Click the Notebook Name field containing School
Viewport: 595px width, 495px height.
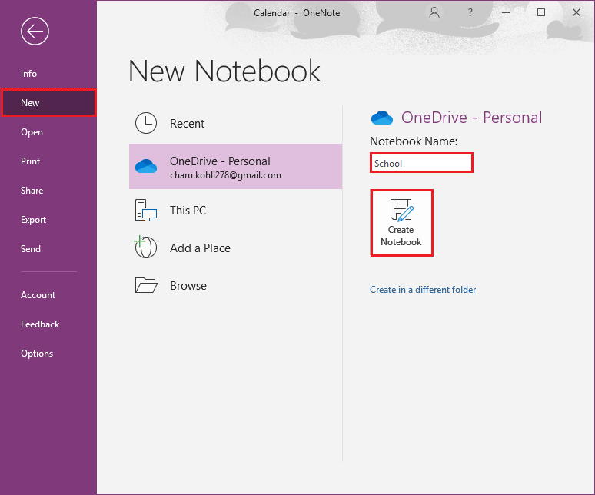click(x=421, y=163)
